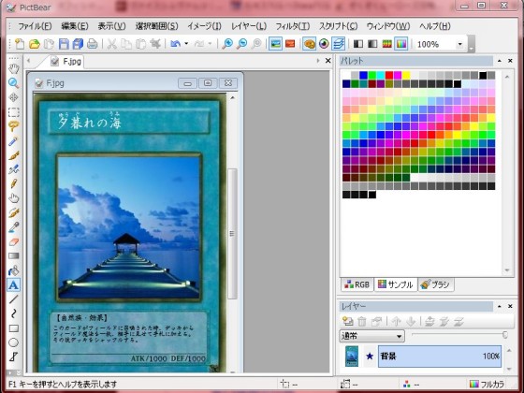Screen dimensions: 524x393
Task: Select the Curve tool
Action: pos(13,313)
